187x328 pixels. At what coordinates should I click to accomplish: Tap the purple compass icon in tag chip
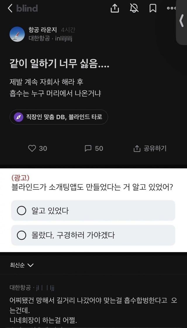click(x=18, y=117)
